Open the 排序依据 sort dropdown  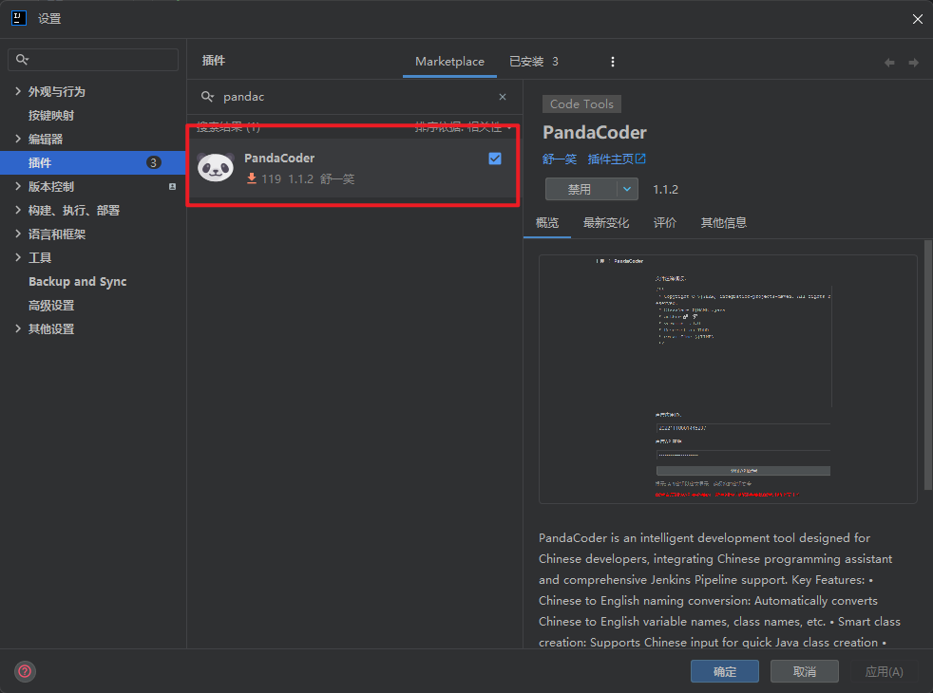(x=465, y=127)
